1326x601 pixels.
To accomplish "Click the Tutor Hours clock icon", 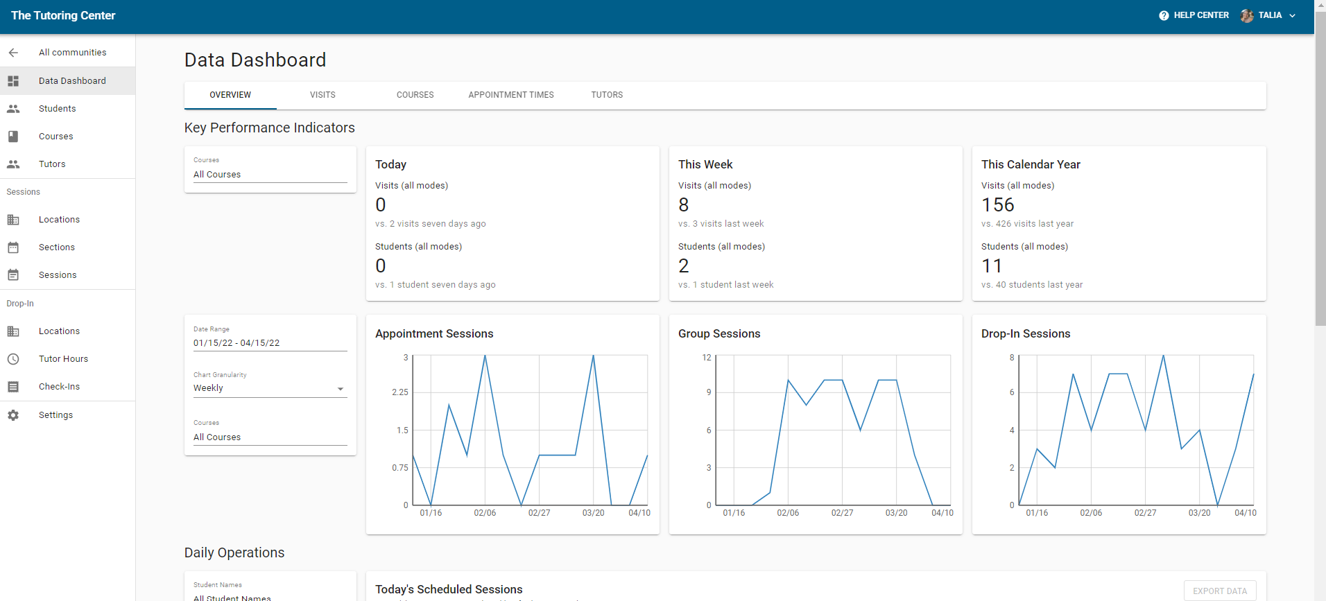I will (13, 359).
